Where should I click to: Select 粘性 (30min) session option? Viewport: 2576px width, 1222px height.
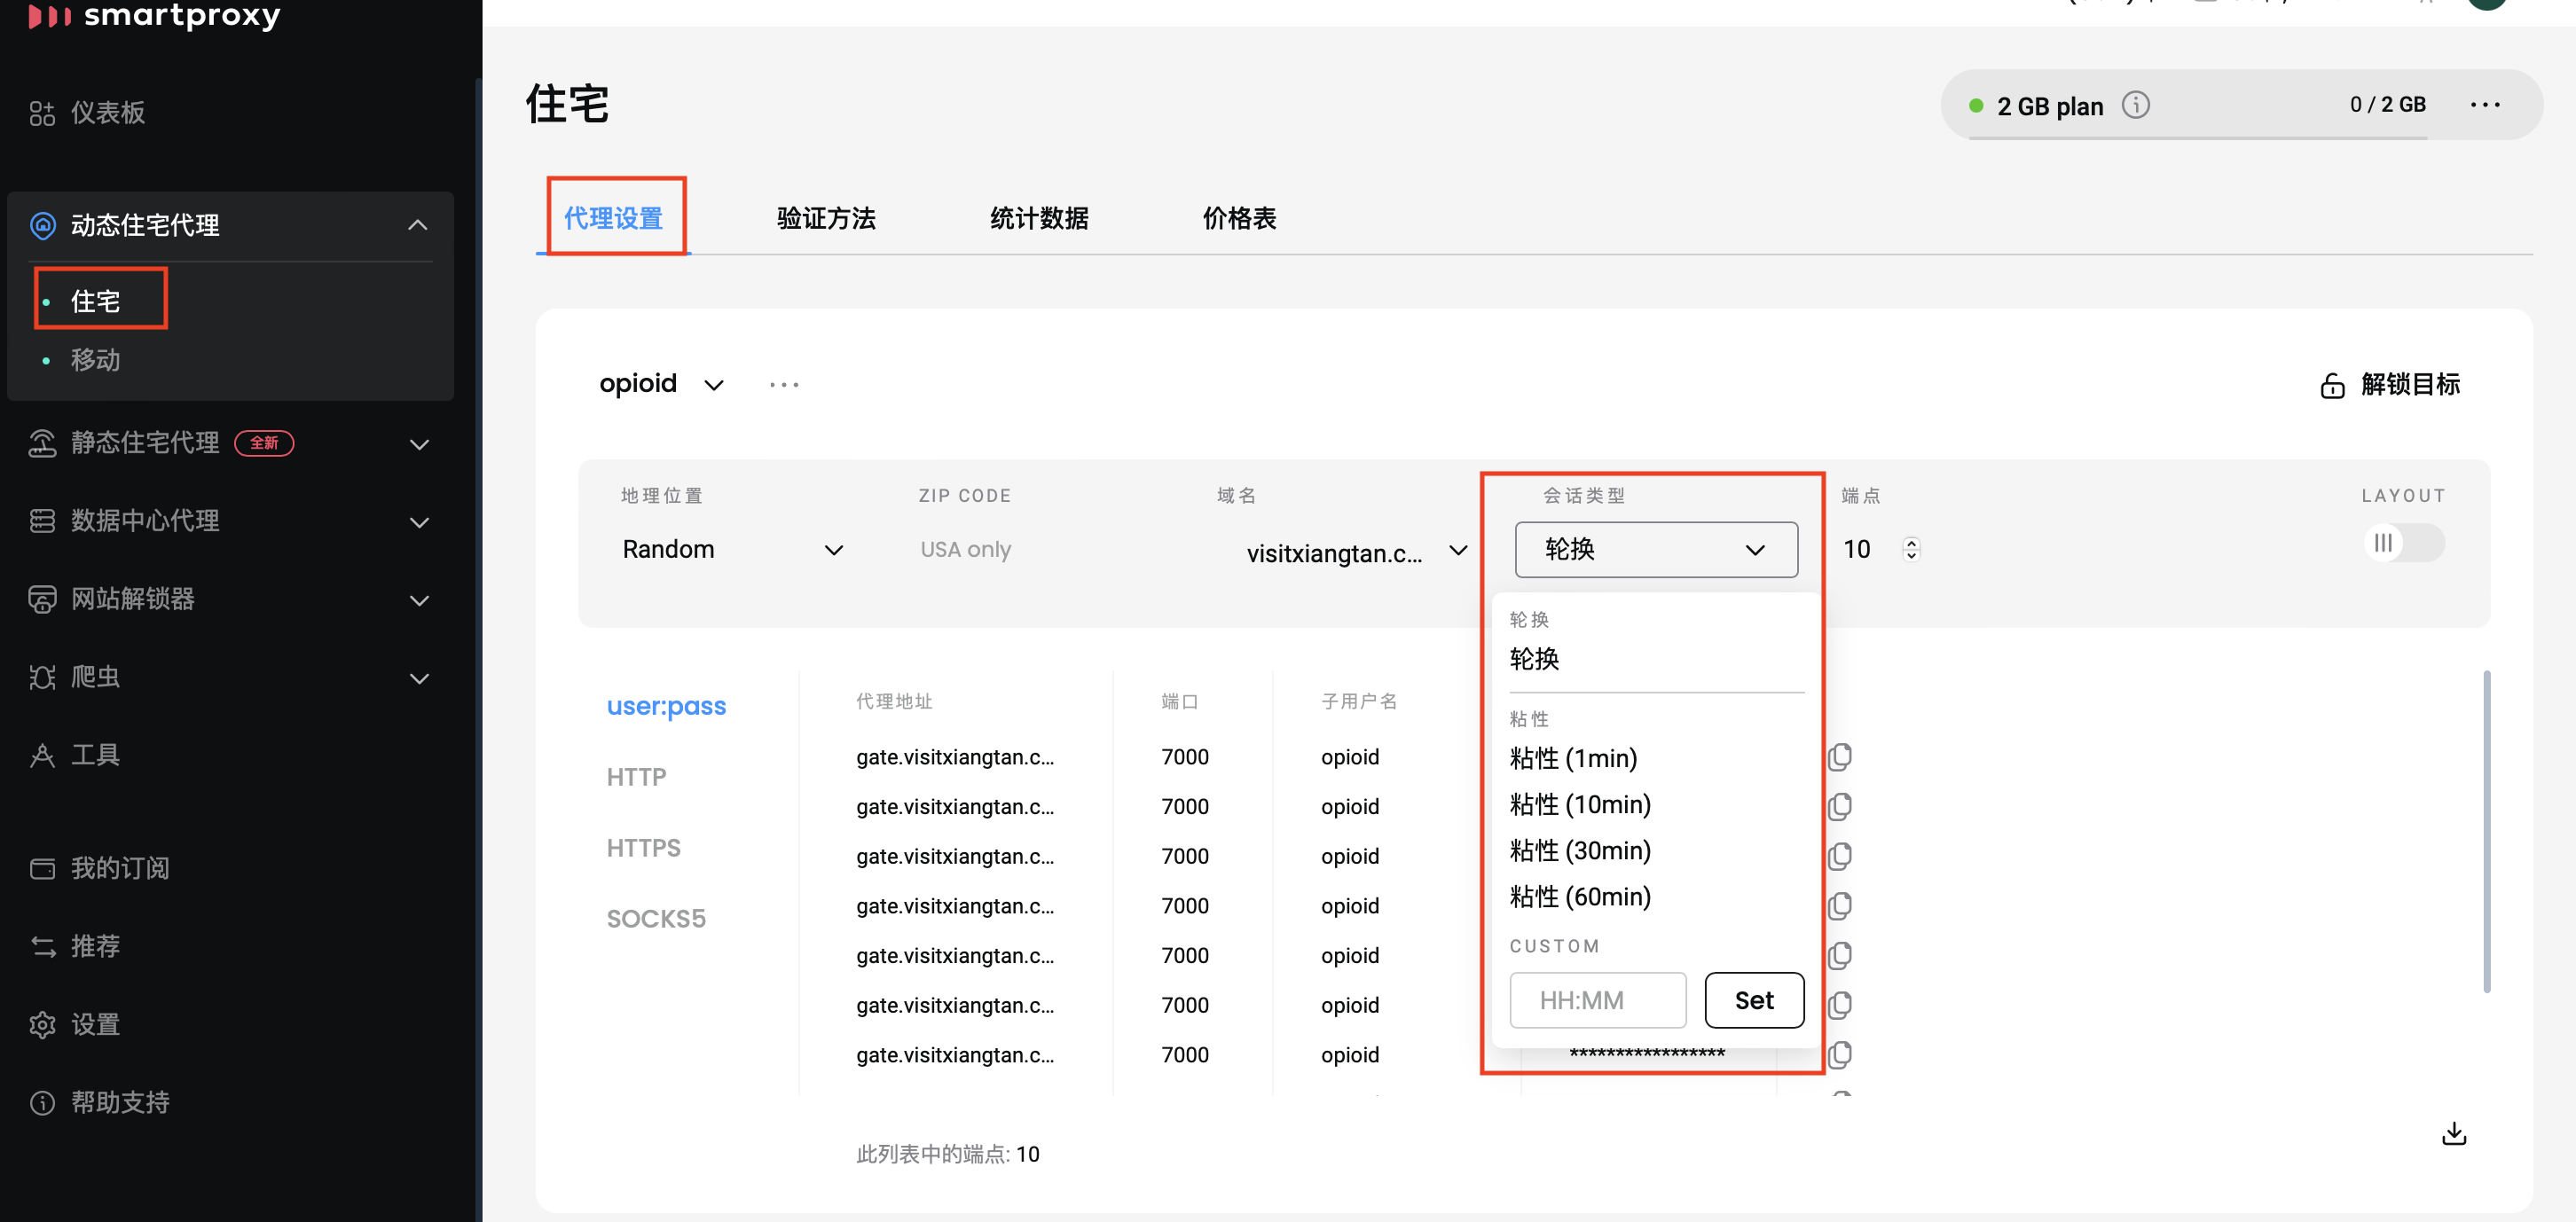[x=1580, y=850]
